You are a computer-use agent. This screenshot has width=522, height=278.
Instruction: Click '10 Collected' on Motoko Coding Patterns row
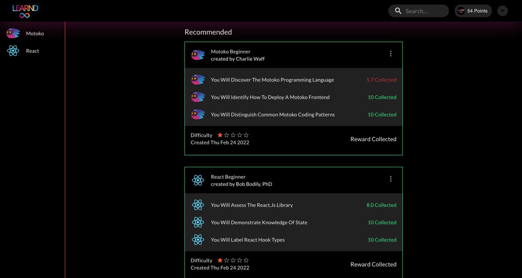pos(382,115)
